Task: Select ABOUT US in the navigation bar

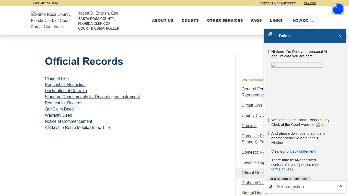Action: click(163, 20)
